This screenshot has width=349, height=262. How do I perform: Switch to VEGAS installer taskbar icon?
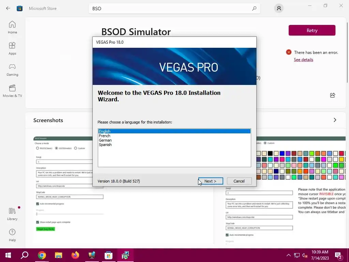[125, 255]
